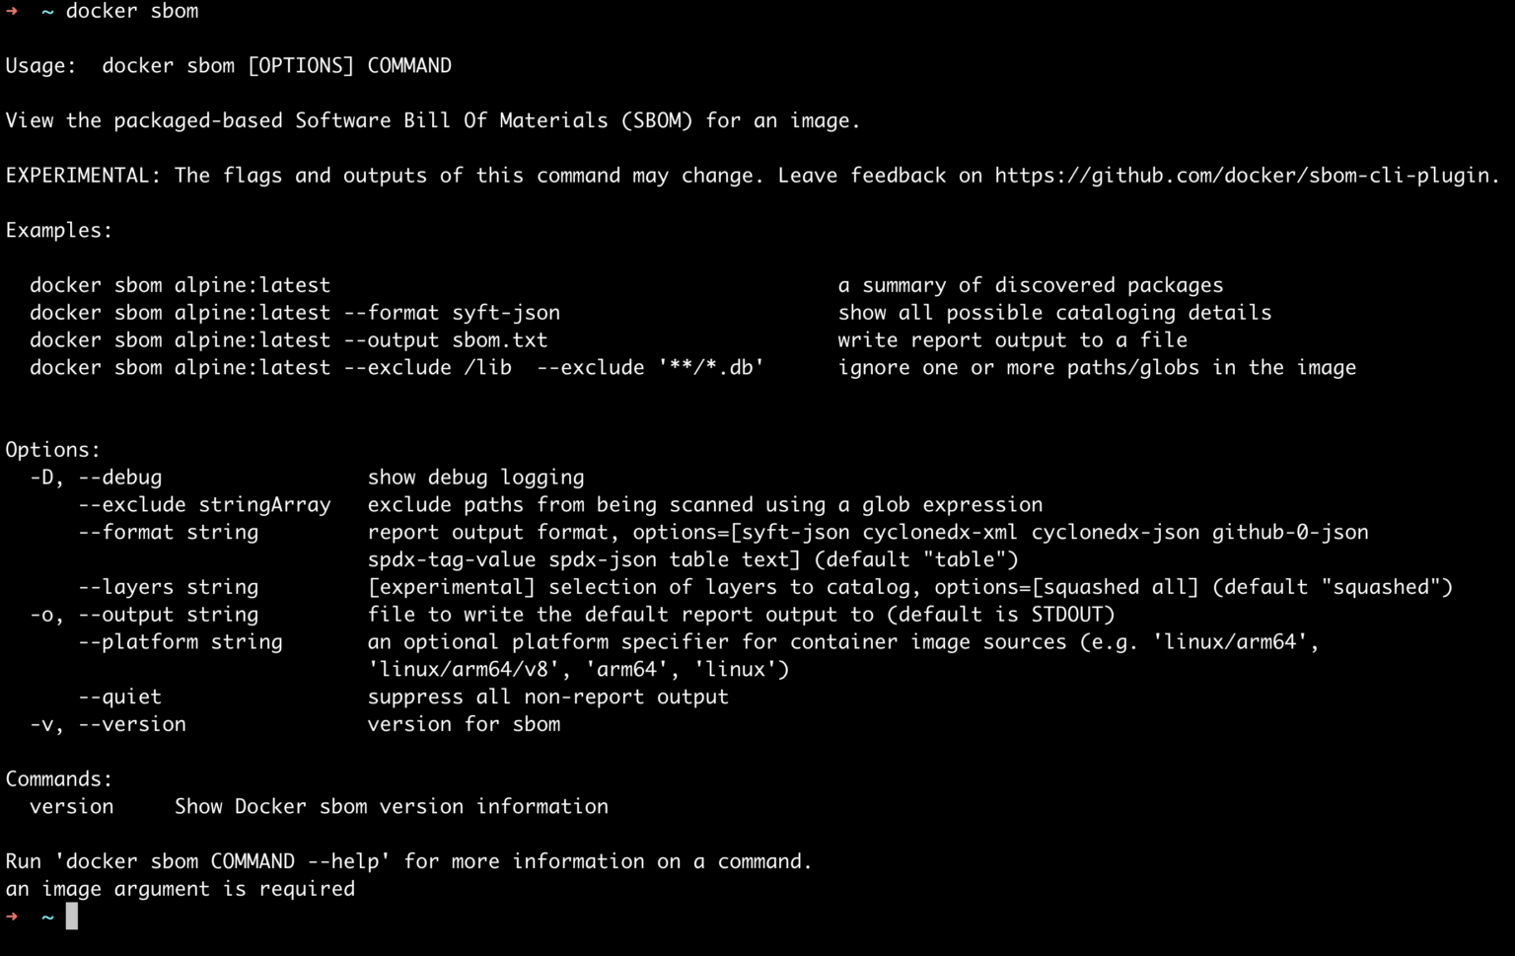Click the "--format syft-json" example argument
1515x956 pixels.
click(452, 313)
